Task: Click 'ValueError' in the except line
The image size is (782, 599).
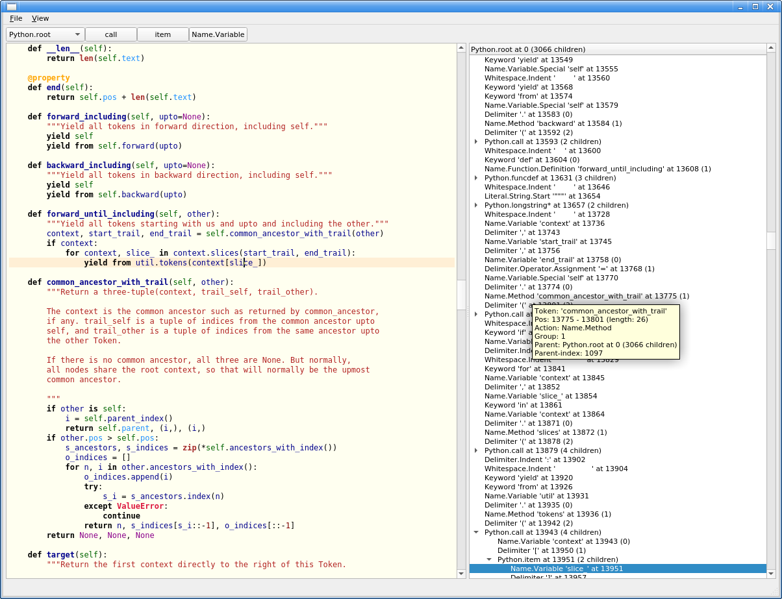Action: click(x=141, y=506)
